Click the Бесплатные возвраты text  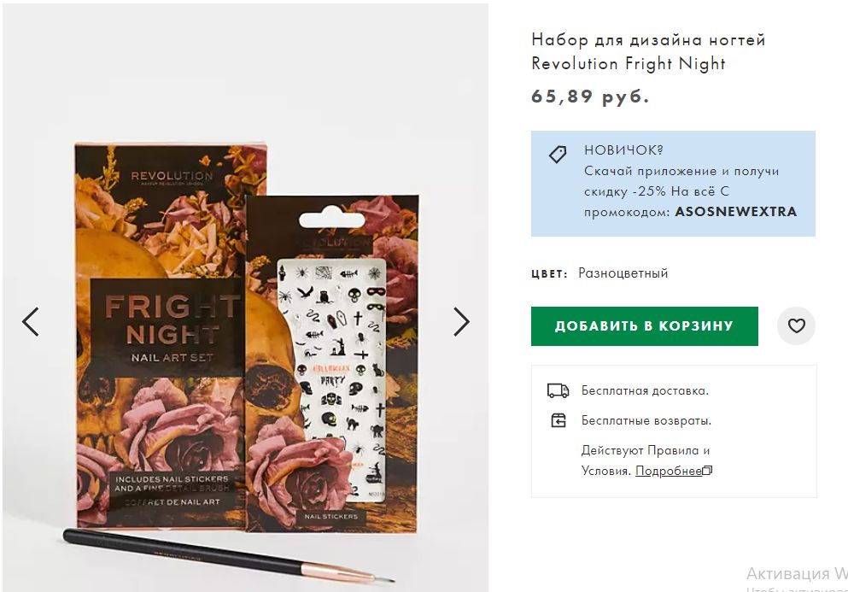pyautogui.click(x=646, y=420)
